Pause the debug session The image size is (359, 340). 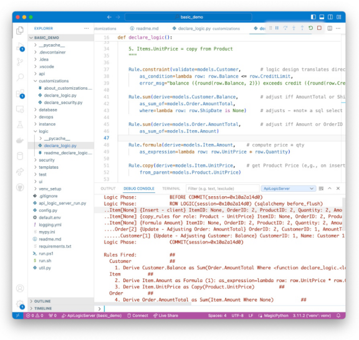pos(277,28)
